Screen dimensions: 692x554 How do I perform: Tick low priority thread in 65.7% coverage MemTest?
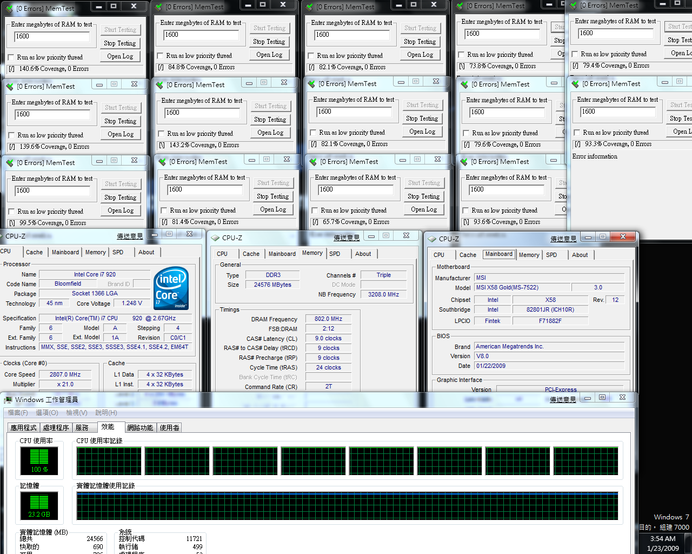[x=315, y=210]
